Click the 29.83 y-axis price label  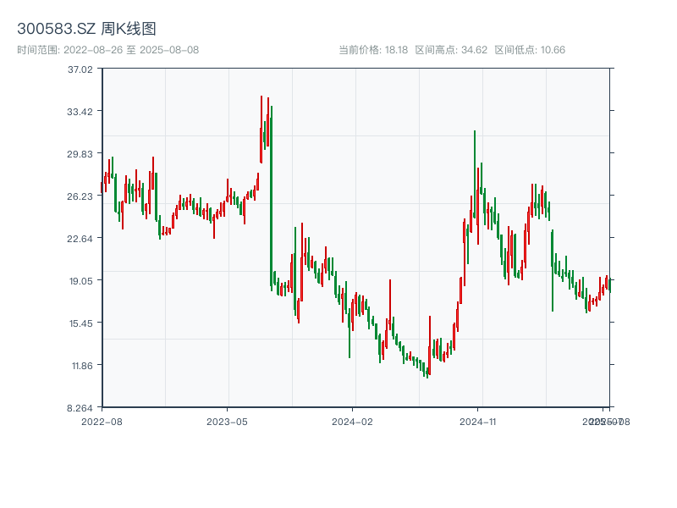click(x=80, y=154)
